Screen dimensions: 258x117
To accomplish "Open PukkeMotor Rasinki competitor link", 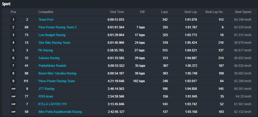I will tap(52, 66).
